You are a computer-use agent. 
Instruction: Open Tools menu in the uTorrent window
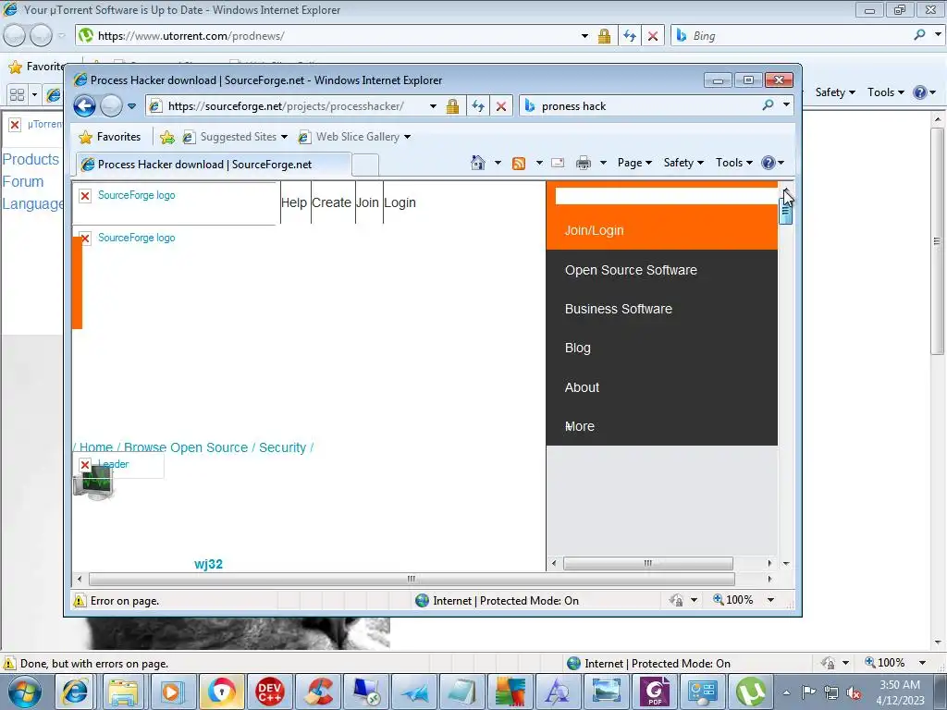click(885, 92)
